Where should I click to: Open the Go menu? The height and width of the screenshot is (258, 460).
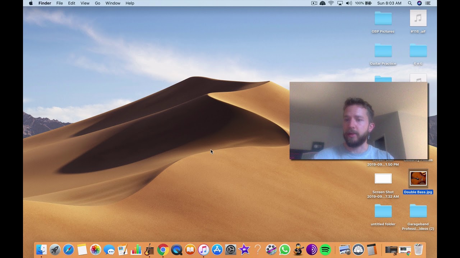click(x=98, y=3)
